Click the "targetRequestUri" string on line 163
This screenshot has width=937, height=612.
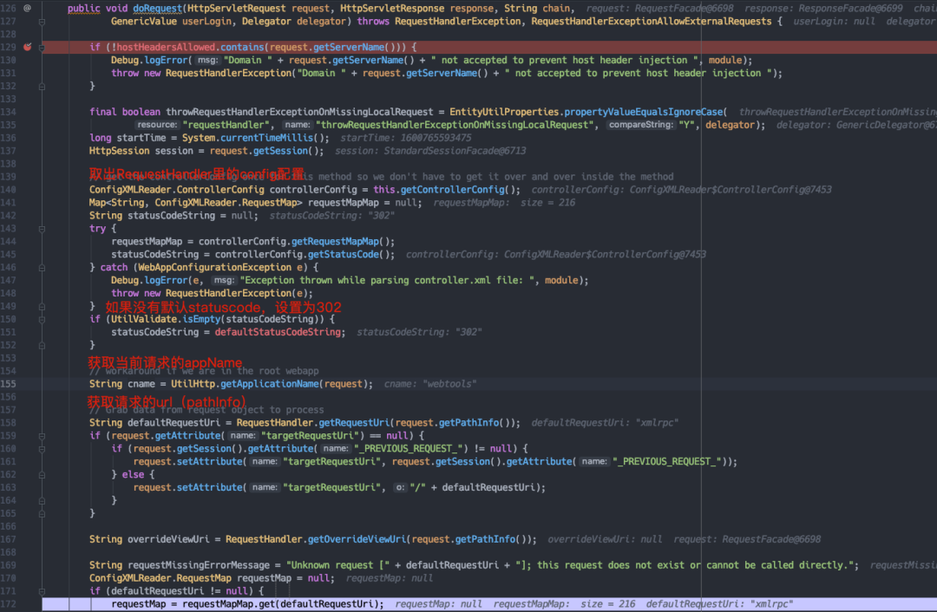331,488
